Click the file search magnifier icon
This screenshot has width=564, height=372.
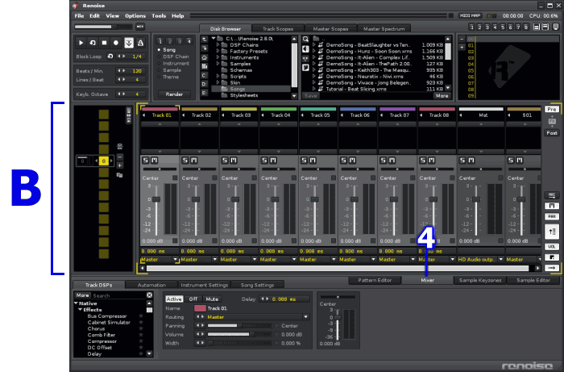305,40
